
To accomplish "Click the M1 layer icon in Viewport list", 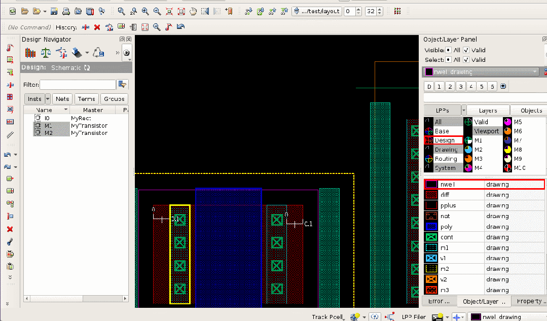I will click(x=468, y=140).
